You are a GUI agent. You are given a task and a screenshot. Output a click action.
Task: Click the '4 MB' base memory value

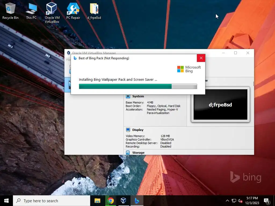(150, 102)
